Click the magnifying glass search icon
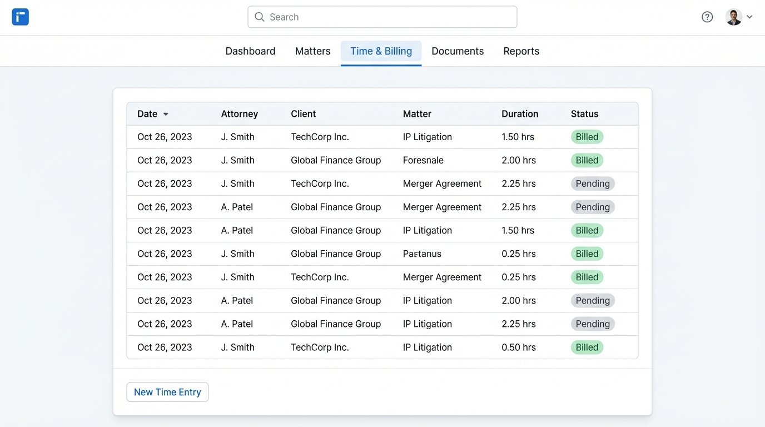The image size is (765, 427). point(259,17)
